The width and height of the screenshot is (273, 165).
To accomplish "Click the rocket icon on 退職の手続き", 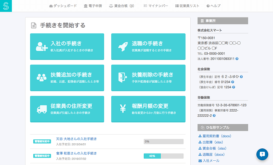I will click(123, 46).
